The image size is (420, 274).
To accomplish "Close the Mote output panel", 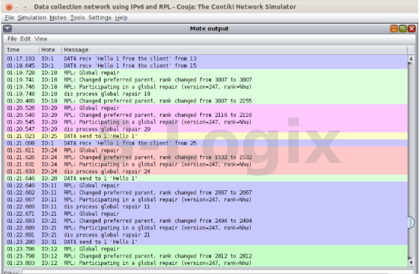I will [x=412, y=28].
